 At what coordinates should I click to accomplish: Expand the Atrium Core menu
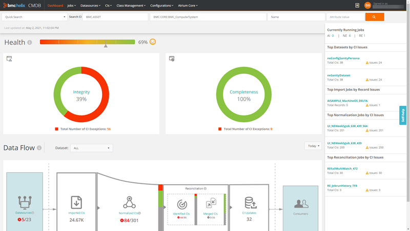pyautogui.click(x=188, y=6)
